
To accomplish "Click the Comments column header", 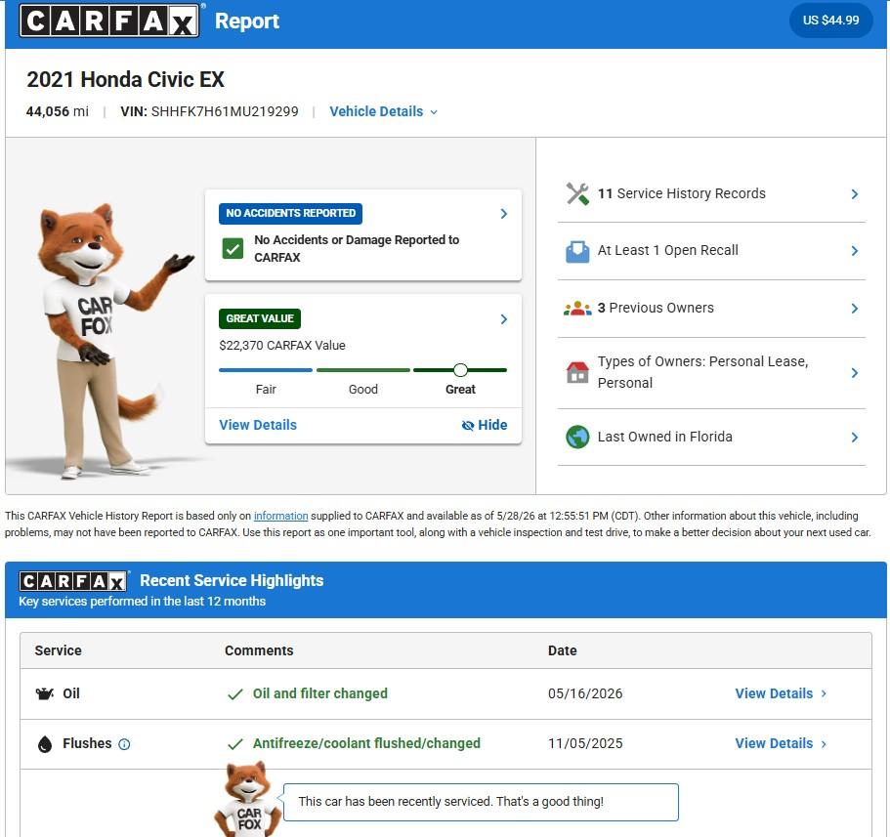I will [x=259, y=650].
